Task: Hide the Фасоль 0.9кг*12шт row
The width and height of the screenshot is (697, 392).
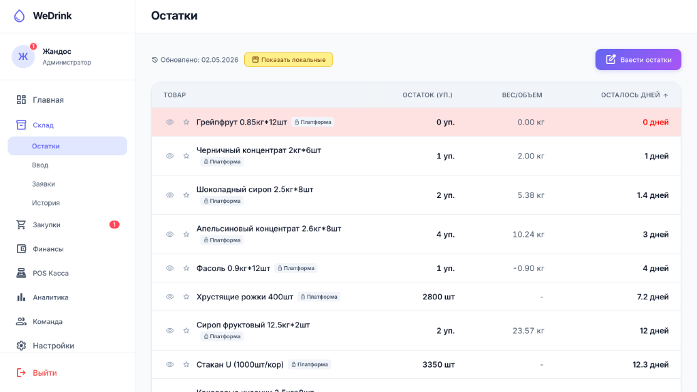Action: pyautogui.click(x=169, y=268)
